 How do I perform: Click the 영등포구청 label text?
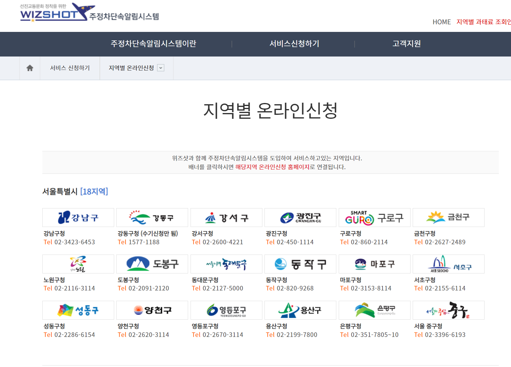pos(205,326)
